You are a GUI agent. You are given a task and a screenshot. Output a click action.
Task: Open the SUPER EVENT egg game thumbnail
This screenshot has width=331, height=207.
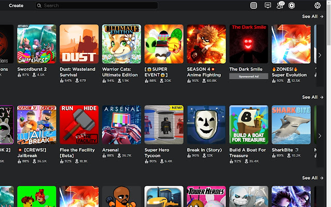tap(164, 44)
